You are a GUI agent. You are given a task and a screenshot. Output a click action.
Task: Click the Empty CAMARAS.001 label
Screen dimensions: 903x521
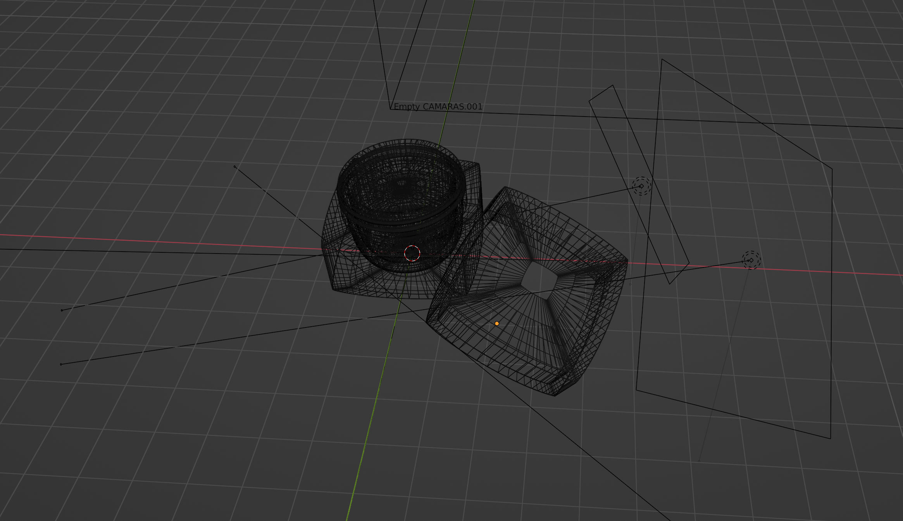click(438, 107)
